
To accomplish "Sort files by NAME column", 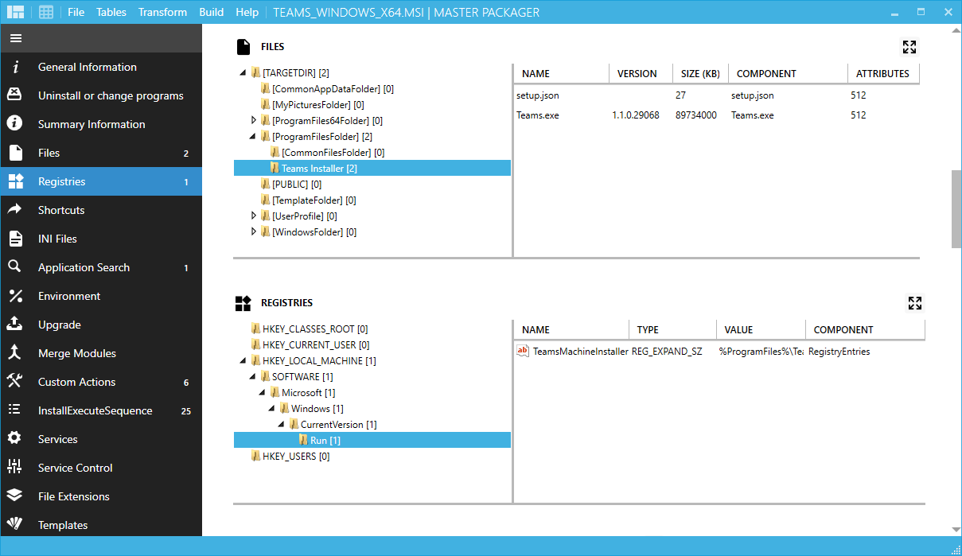I will (x=561, y=73).
